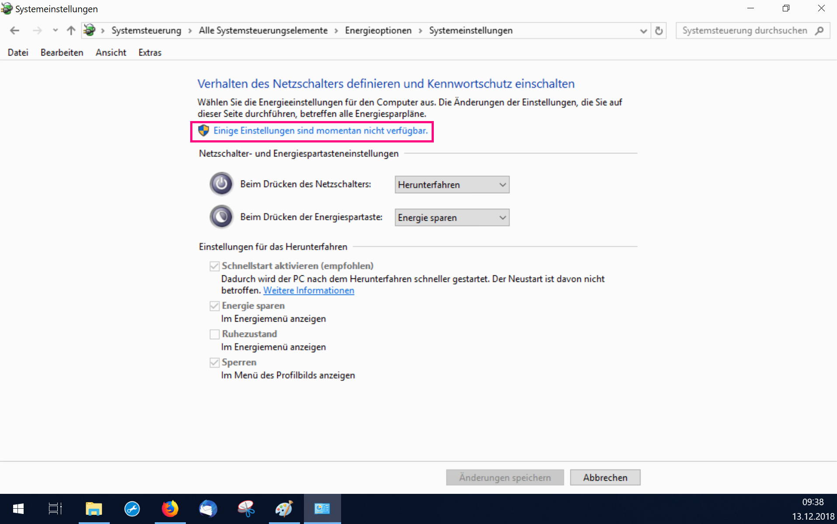
Task: Toggle Schnellstart aktivieren checkbox
Action: click(x=214, y=266)
